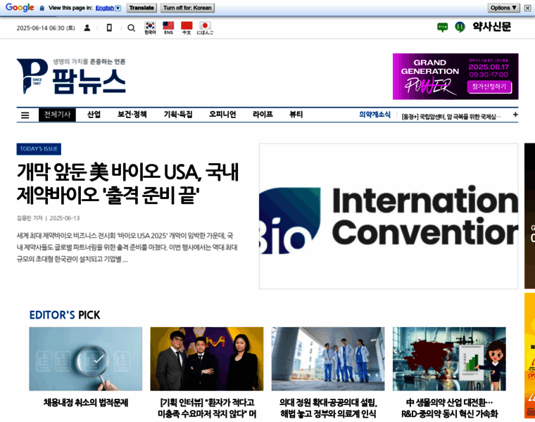
Task: Open the China map chart thumbnail
Action: [449, 359]
